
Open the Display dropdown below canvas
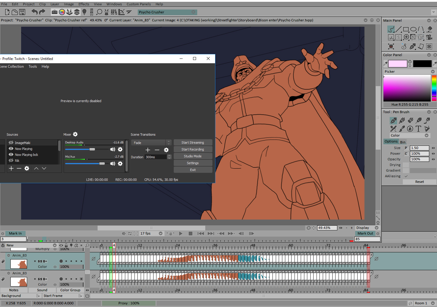point(377,228)
